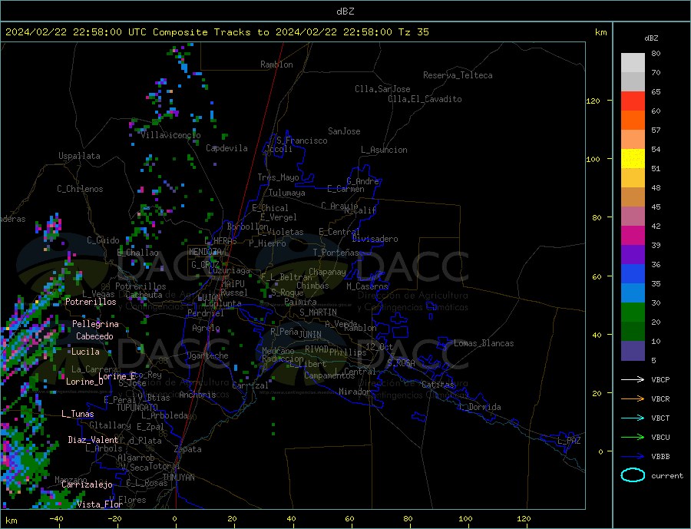This screenshot has width=691, height=529.
Task: Click the Lomas_Blancas label
Action: coord(484,343)
